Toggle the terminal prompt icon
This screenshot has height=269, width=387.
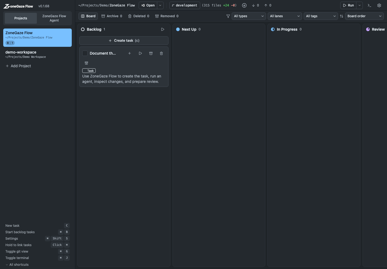pos(370,5)
